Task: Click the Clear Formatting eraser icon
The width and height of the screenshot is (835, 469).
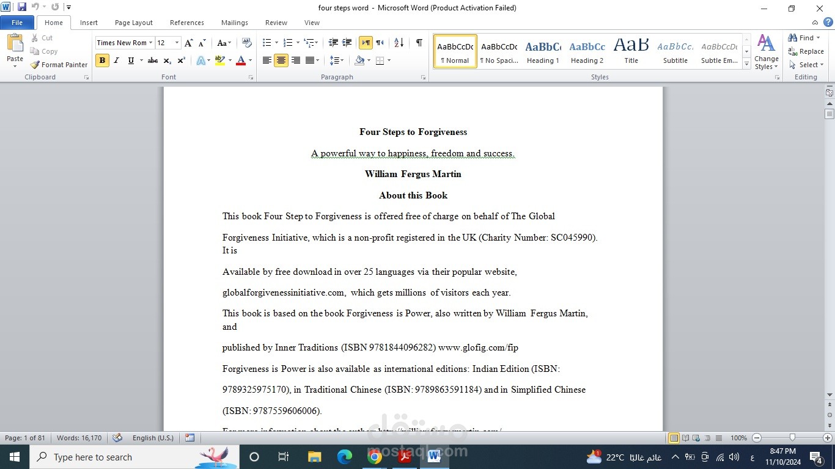Action: (247, 43)
